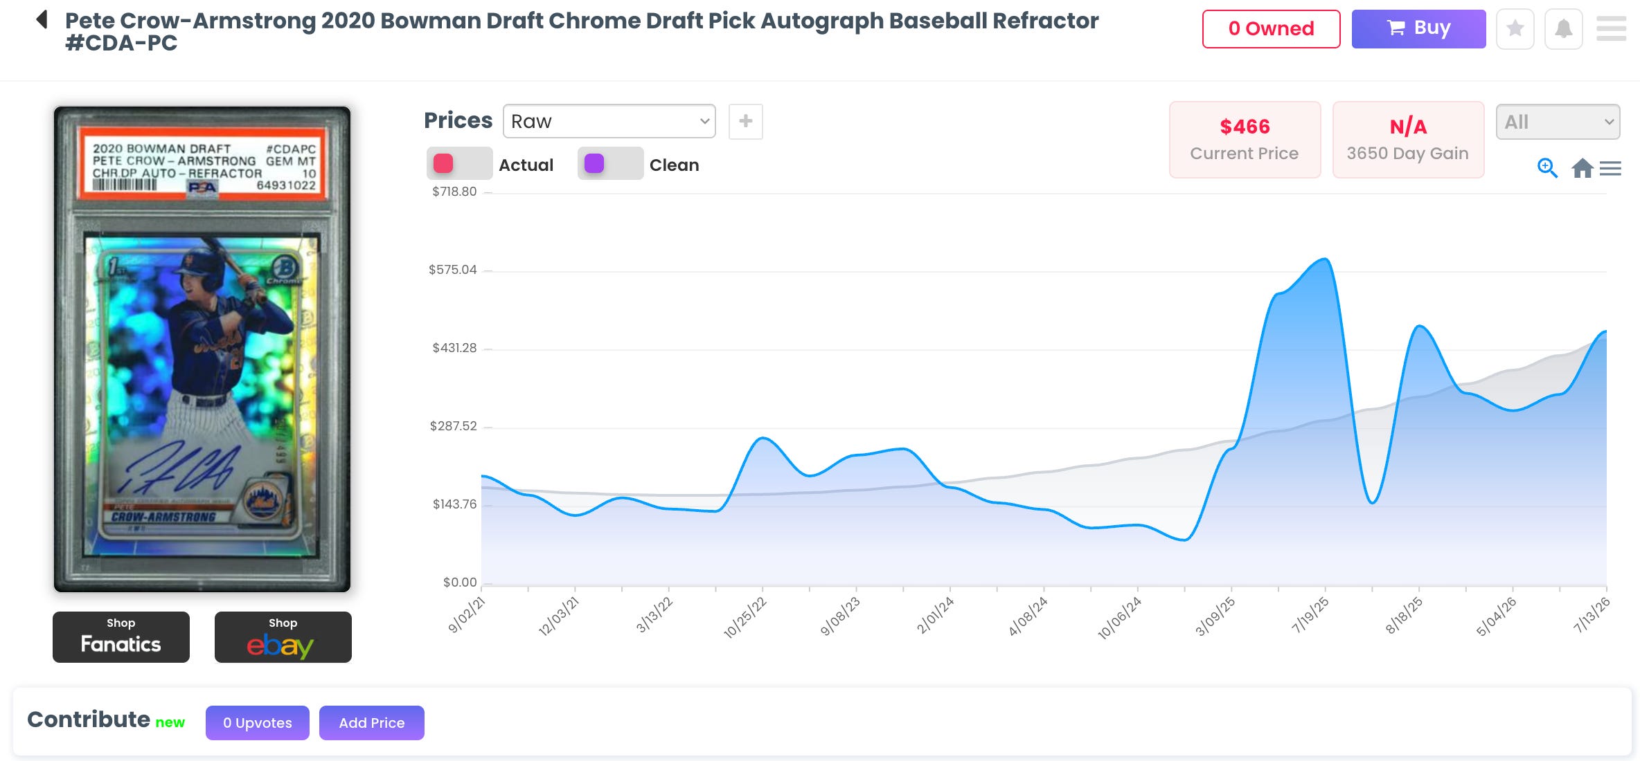Image resolution: width=1640 pixels, height=761 pixels.
Task: Go back using the left arrow icon
Action: click(x=42, y=19)
